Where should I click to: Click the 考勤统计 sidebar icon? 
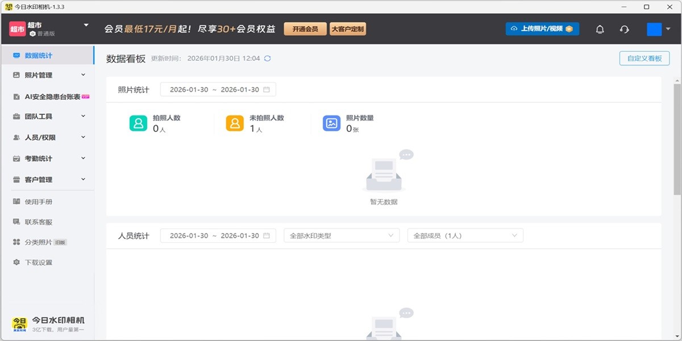point(16,158)
